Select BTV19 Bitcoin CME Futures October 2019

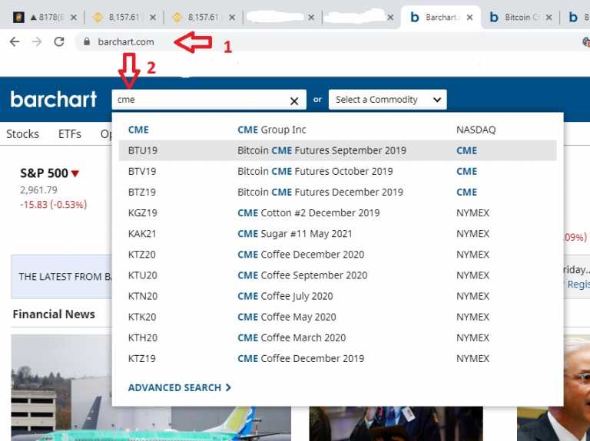[x=337, y=171]
